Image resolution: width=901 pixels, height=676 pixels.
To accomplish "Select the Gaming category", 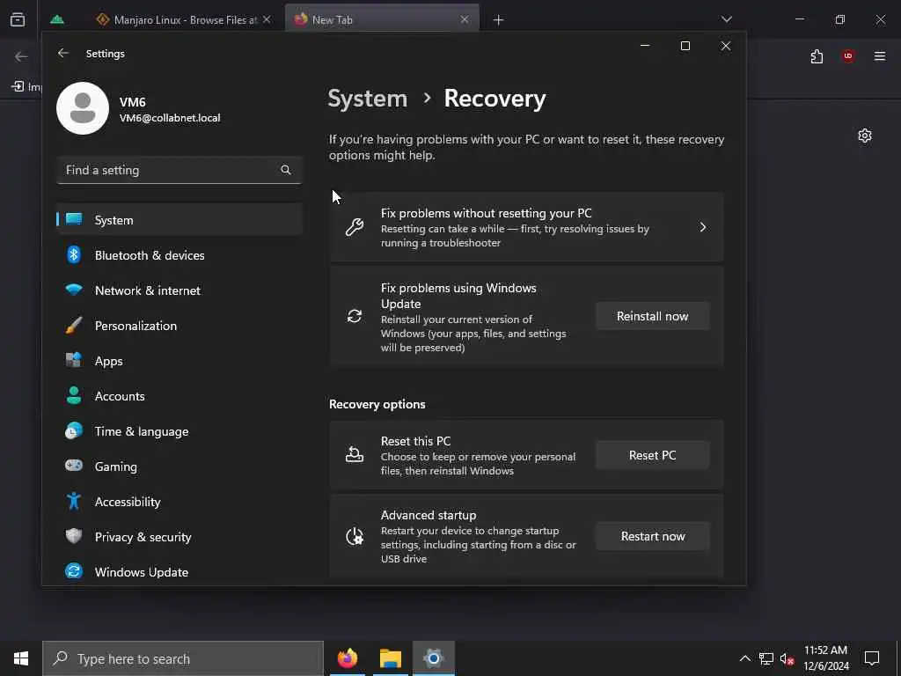I will [x=179, y=467].
